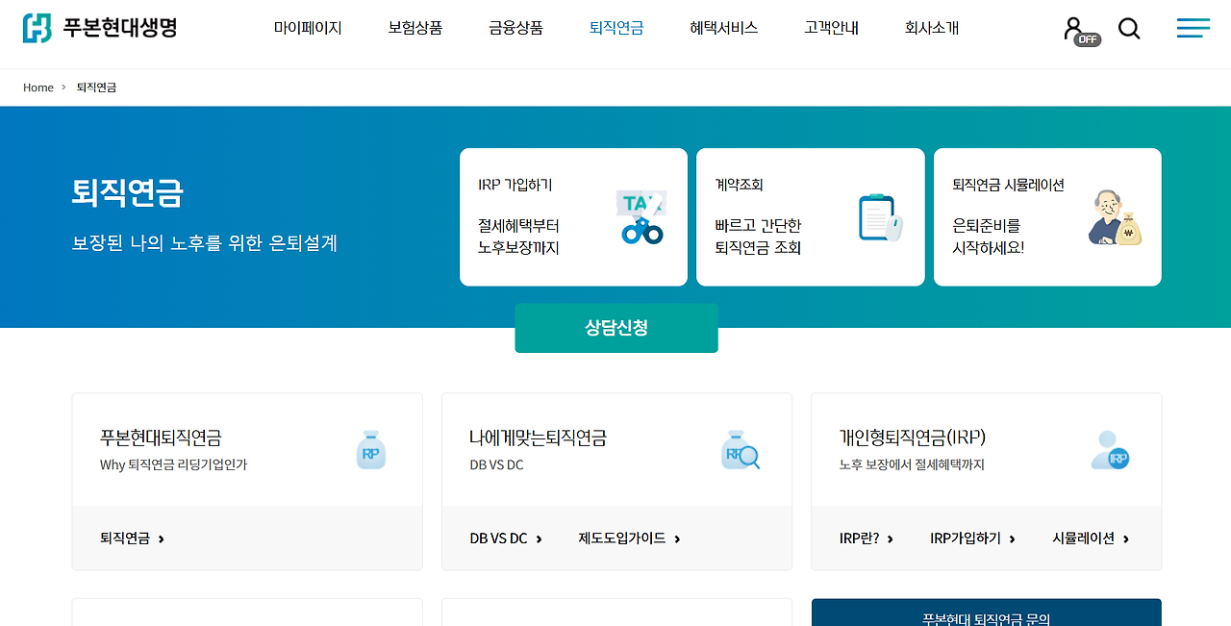
Task: Click the 나에게맞는퇴직연금 card heading
Action: tap(538, 438)
